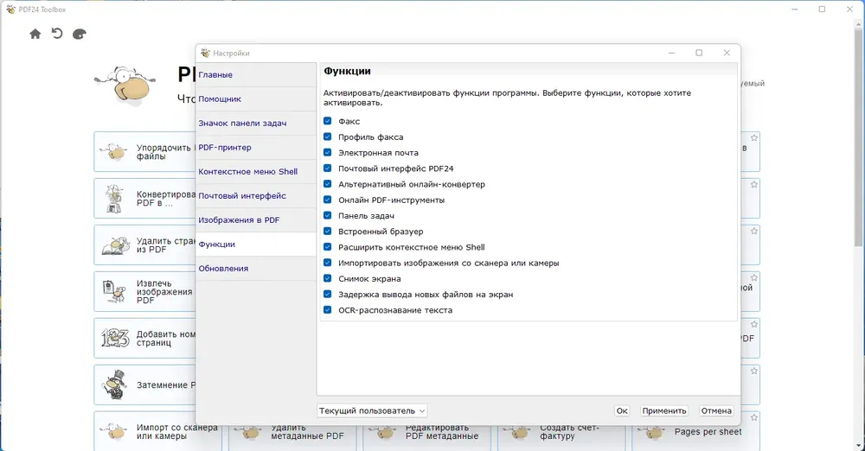This screenshot has width=865, height=451.
Task: Uncheck Расширить контекстное меню Shell
Action: (x=328, y=246)
